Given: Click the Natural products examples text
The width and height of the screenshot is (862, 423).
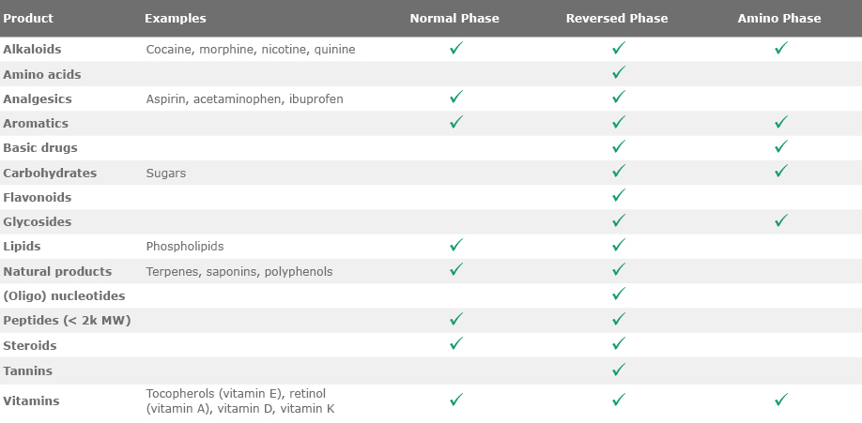Looking at the screenshot, I should [239, 272].
